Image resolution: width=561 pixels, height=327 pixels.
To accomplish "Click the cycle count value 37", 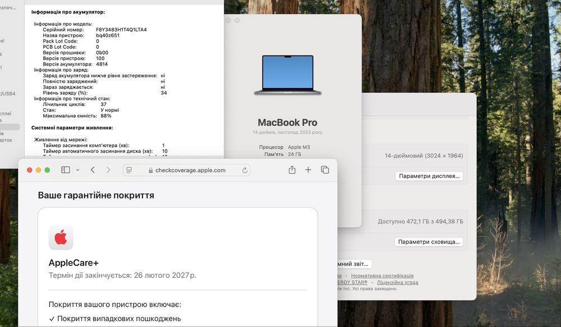I will tap(103, 104).
